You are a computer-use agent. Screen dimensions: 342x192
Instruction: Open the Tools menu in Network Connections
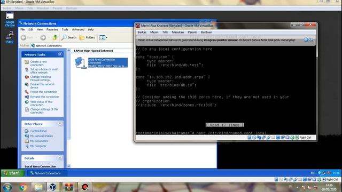[x=65, y=29]
